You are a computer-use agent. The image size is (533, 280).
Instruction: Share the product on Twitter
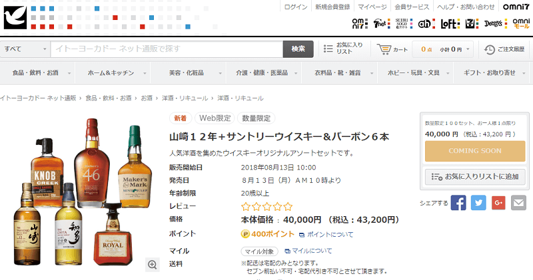coord(478,203)
